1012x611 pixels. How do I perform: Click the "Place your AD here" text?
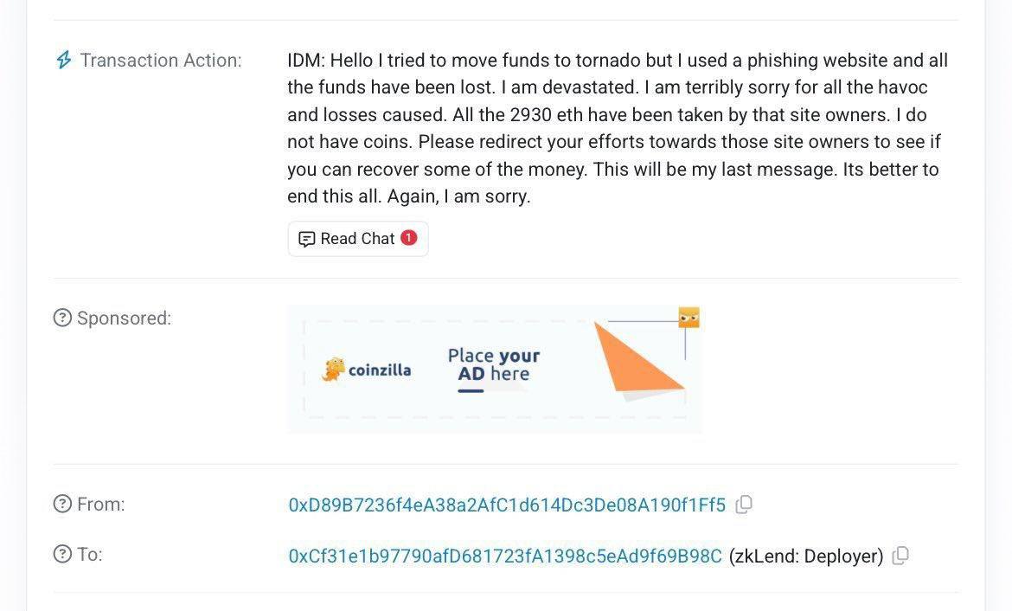pyautogui.click(x=493, y=365)
